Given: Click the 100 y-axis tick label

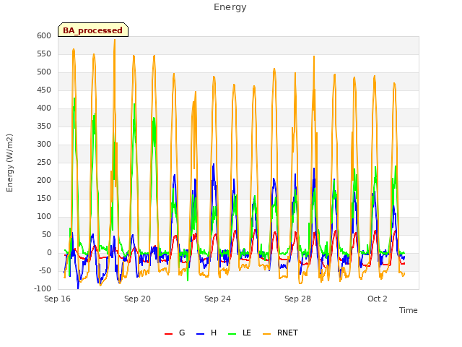Looking at the screenshot, I should click(44, 217).
